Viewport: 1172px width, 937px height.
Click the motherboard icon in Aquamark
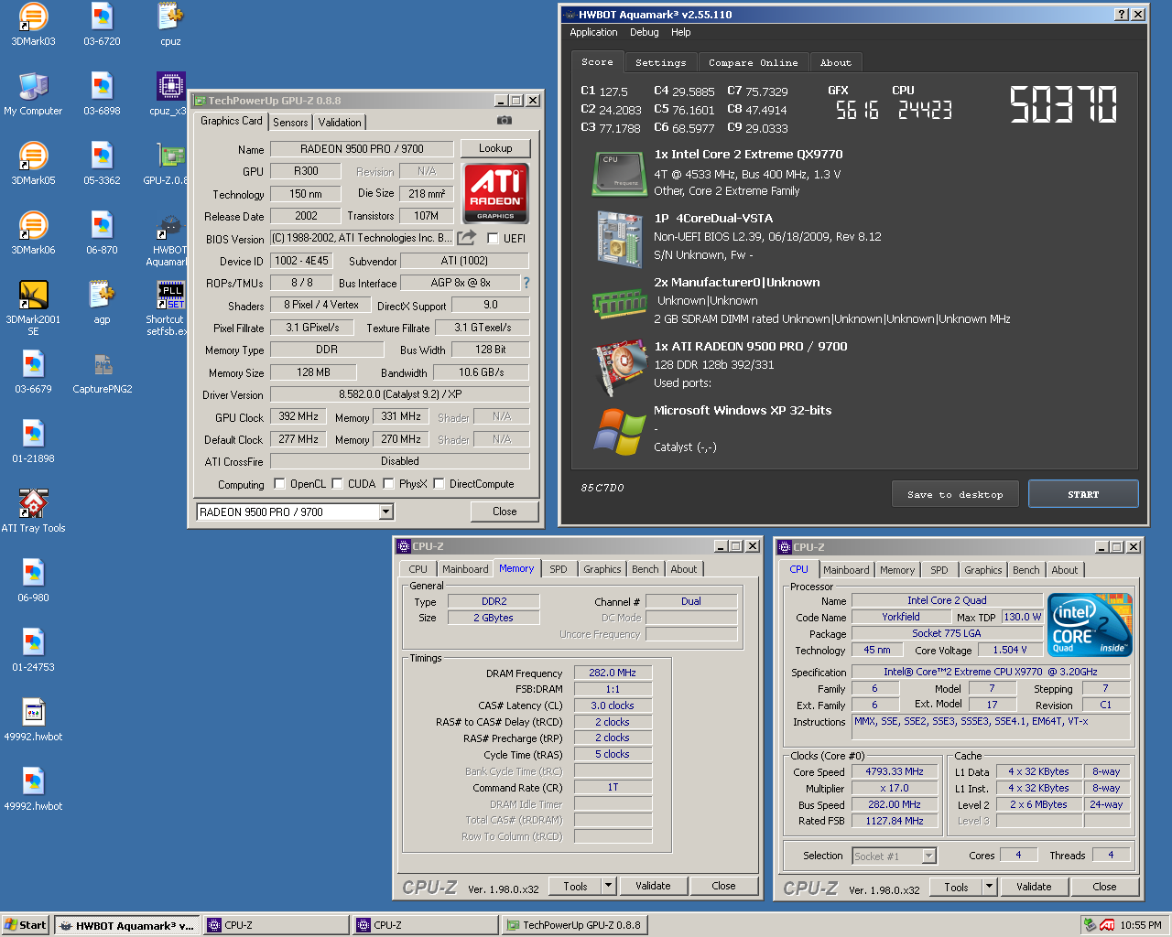click(620, 239)
